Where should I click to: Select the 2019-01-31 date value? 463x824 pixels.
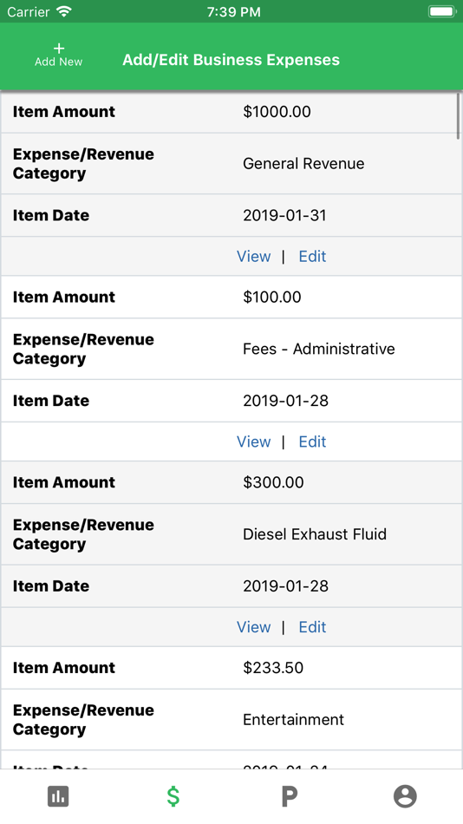point(284,215)
